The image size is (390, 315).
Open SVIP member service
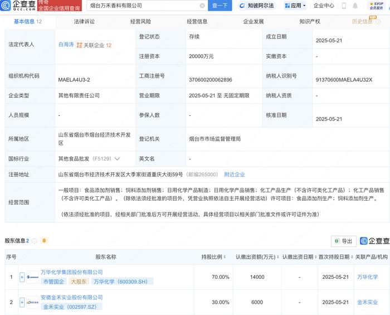[x=376, y=6]
